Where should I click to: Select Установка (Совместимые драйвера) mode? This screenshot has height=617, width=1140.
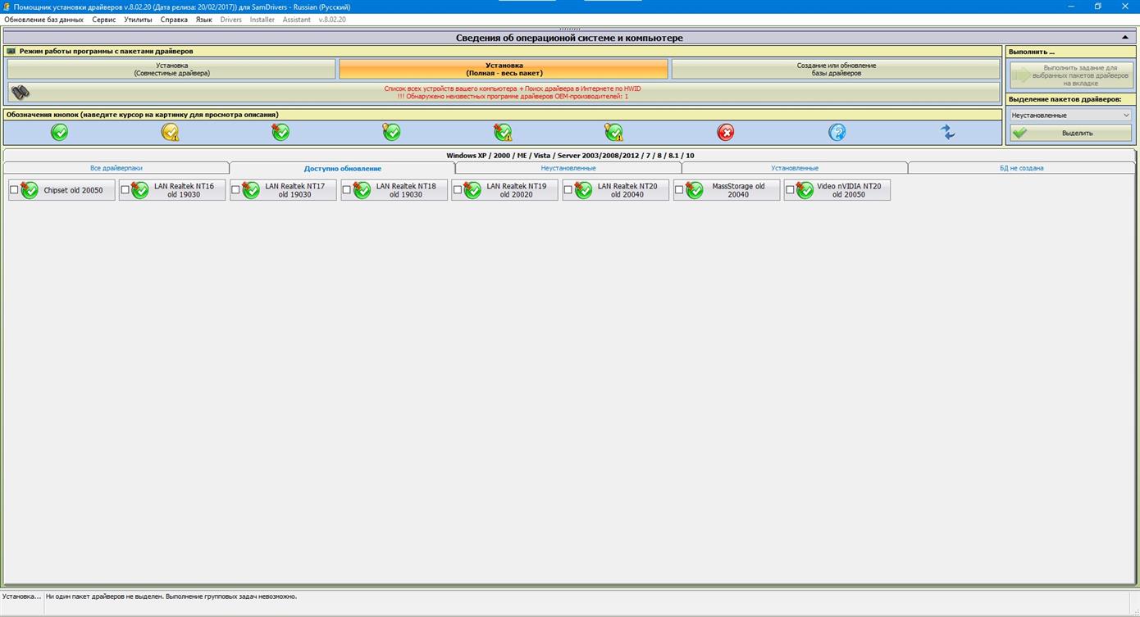pos(171,69)
